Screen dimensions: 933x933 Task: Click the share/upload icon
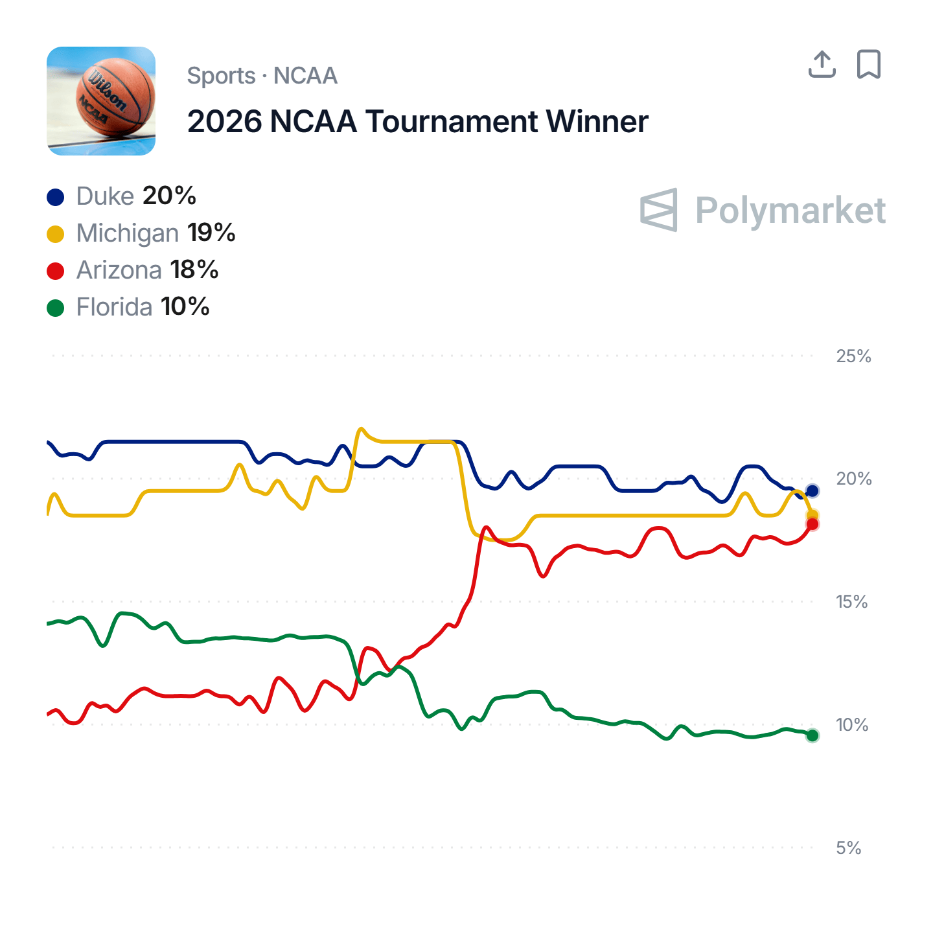click(822, 64)
